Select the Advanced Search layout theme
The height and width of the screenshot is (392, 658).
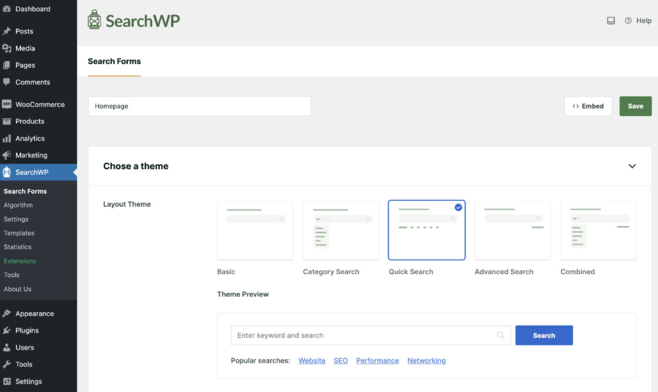pyautogui.click(x=512, y=230)
